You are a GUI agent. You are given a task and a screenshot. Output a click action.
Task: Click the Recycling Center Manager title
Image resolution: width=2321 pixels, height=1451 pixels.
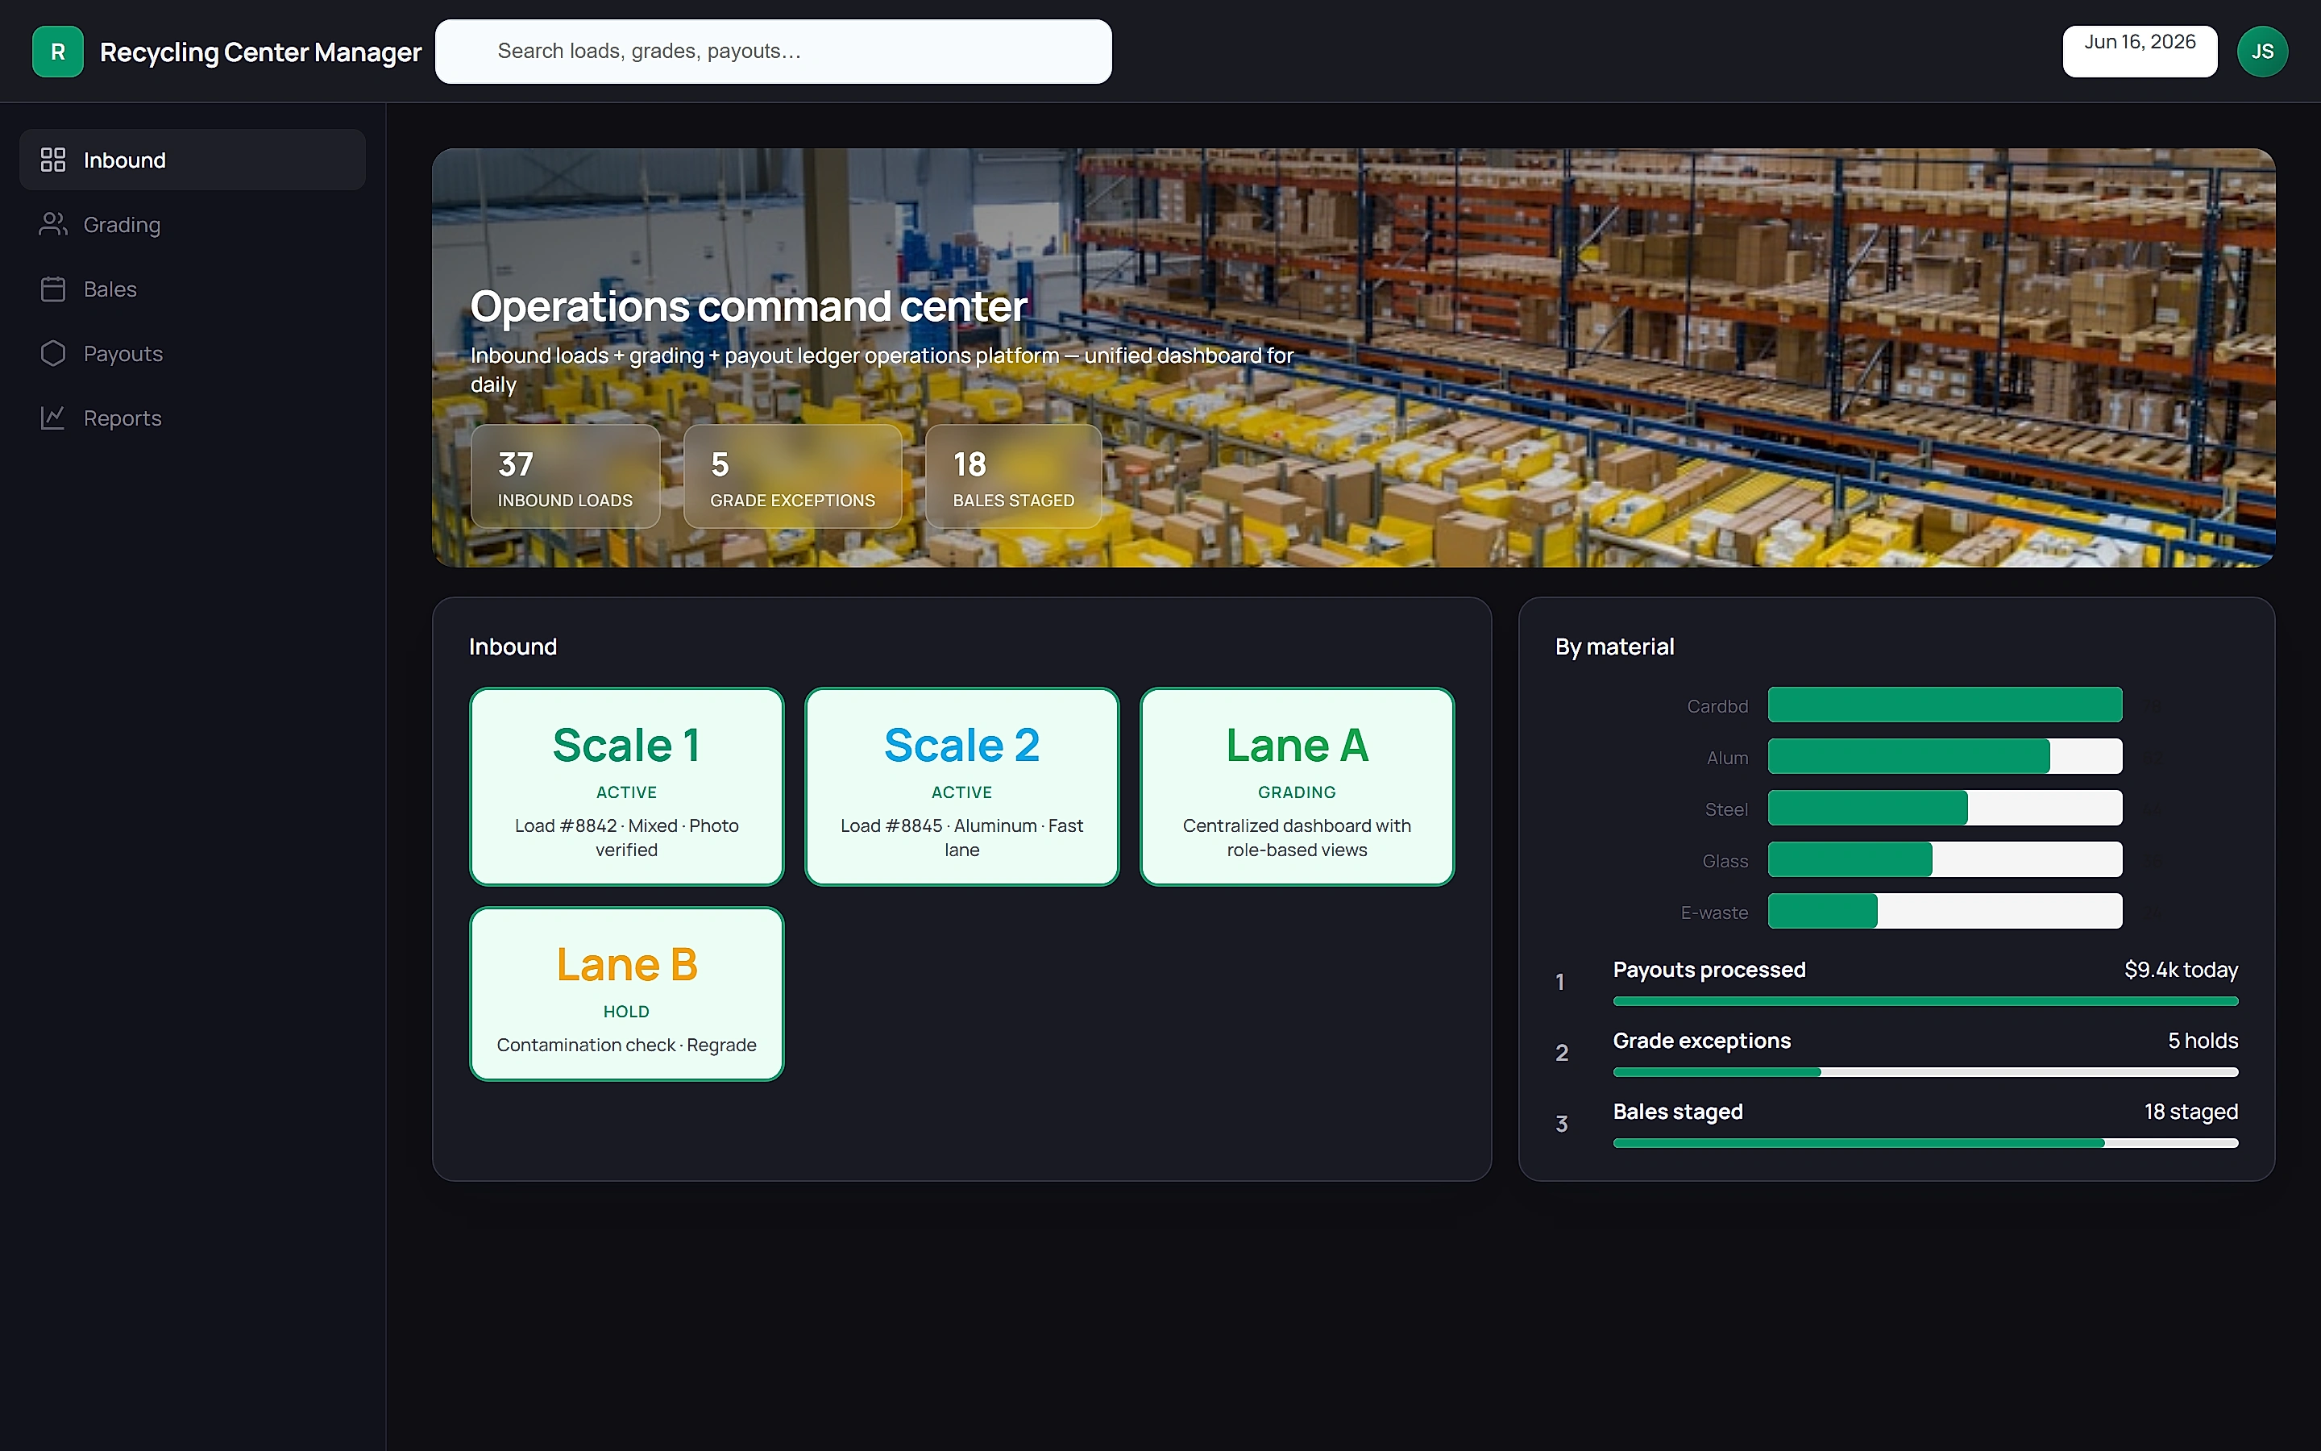[x=260, y=52]
